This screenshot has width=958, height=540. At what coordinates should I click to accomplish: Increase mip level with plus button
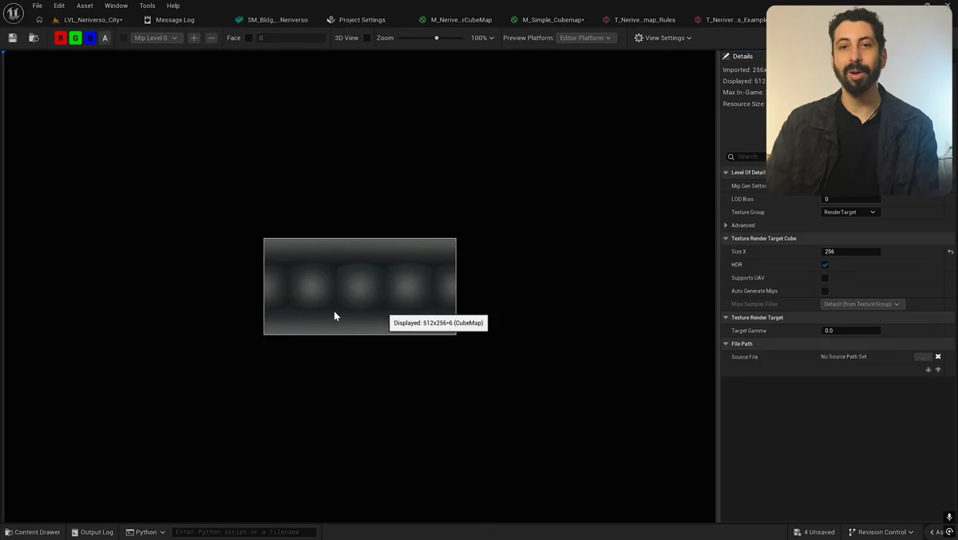(194, 38)
